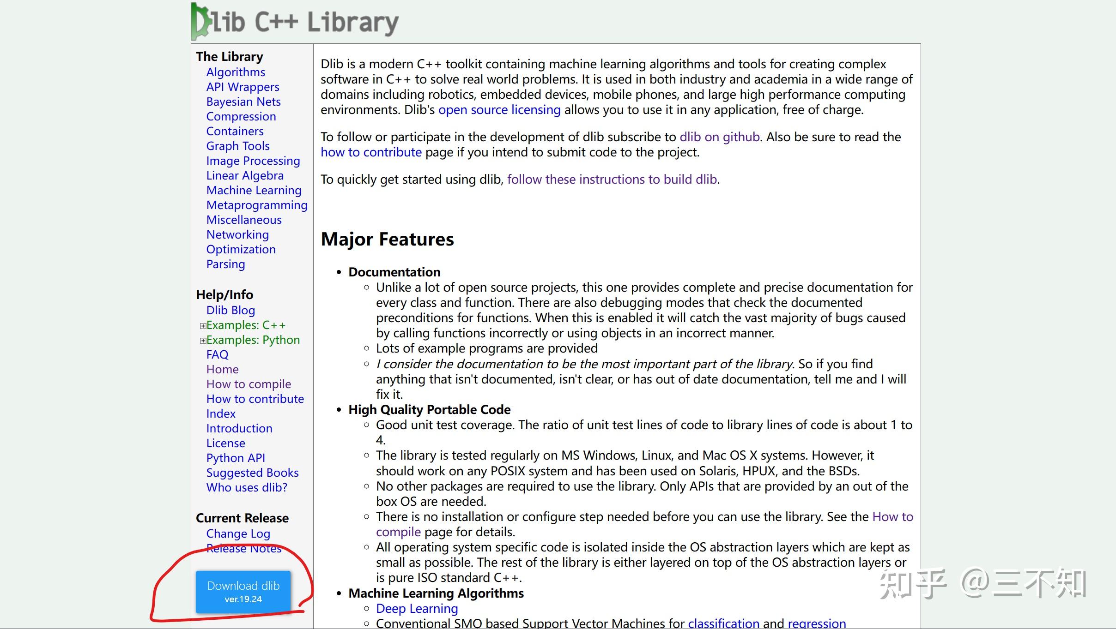Screen dimensions: 1116x629
Task: Visit the Dlib Blog
Action: [230, 310]
